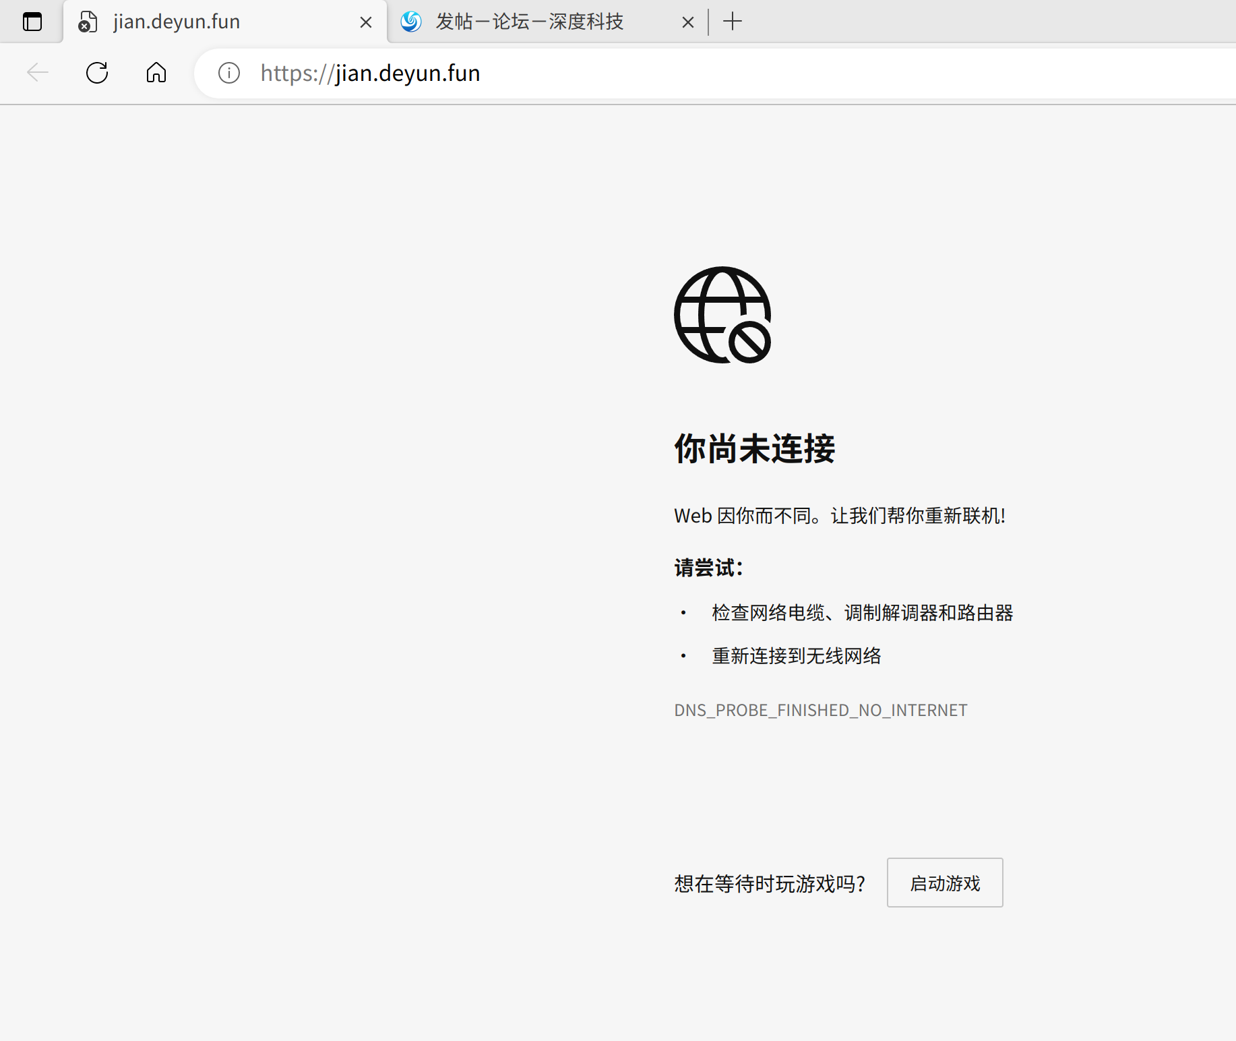Switch to the 发帖-论坛-深度科技 tab
Screen dimensions: 1236x1041
[x=547, y=22]
